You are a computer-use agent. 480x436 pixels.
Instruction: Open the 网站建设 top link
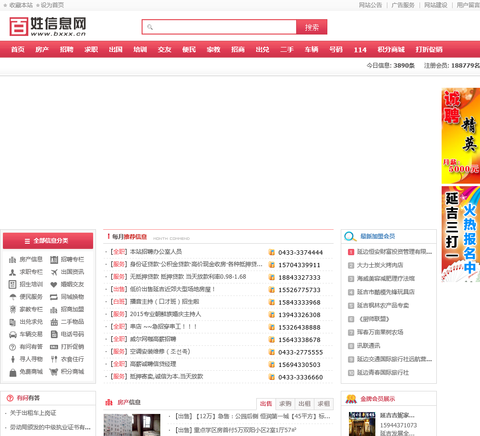tap(436, 5)
